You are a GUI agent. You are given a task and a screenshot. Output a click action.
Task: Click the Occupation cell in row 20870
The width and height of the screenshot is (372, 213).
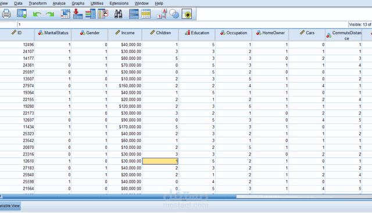tap(234, 147)
